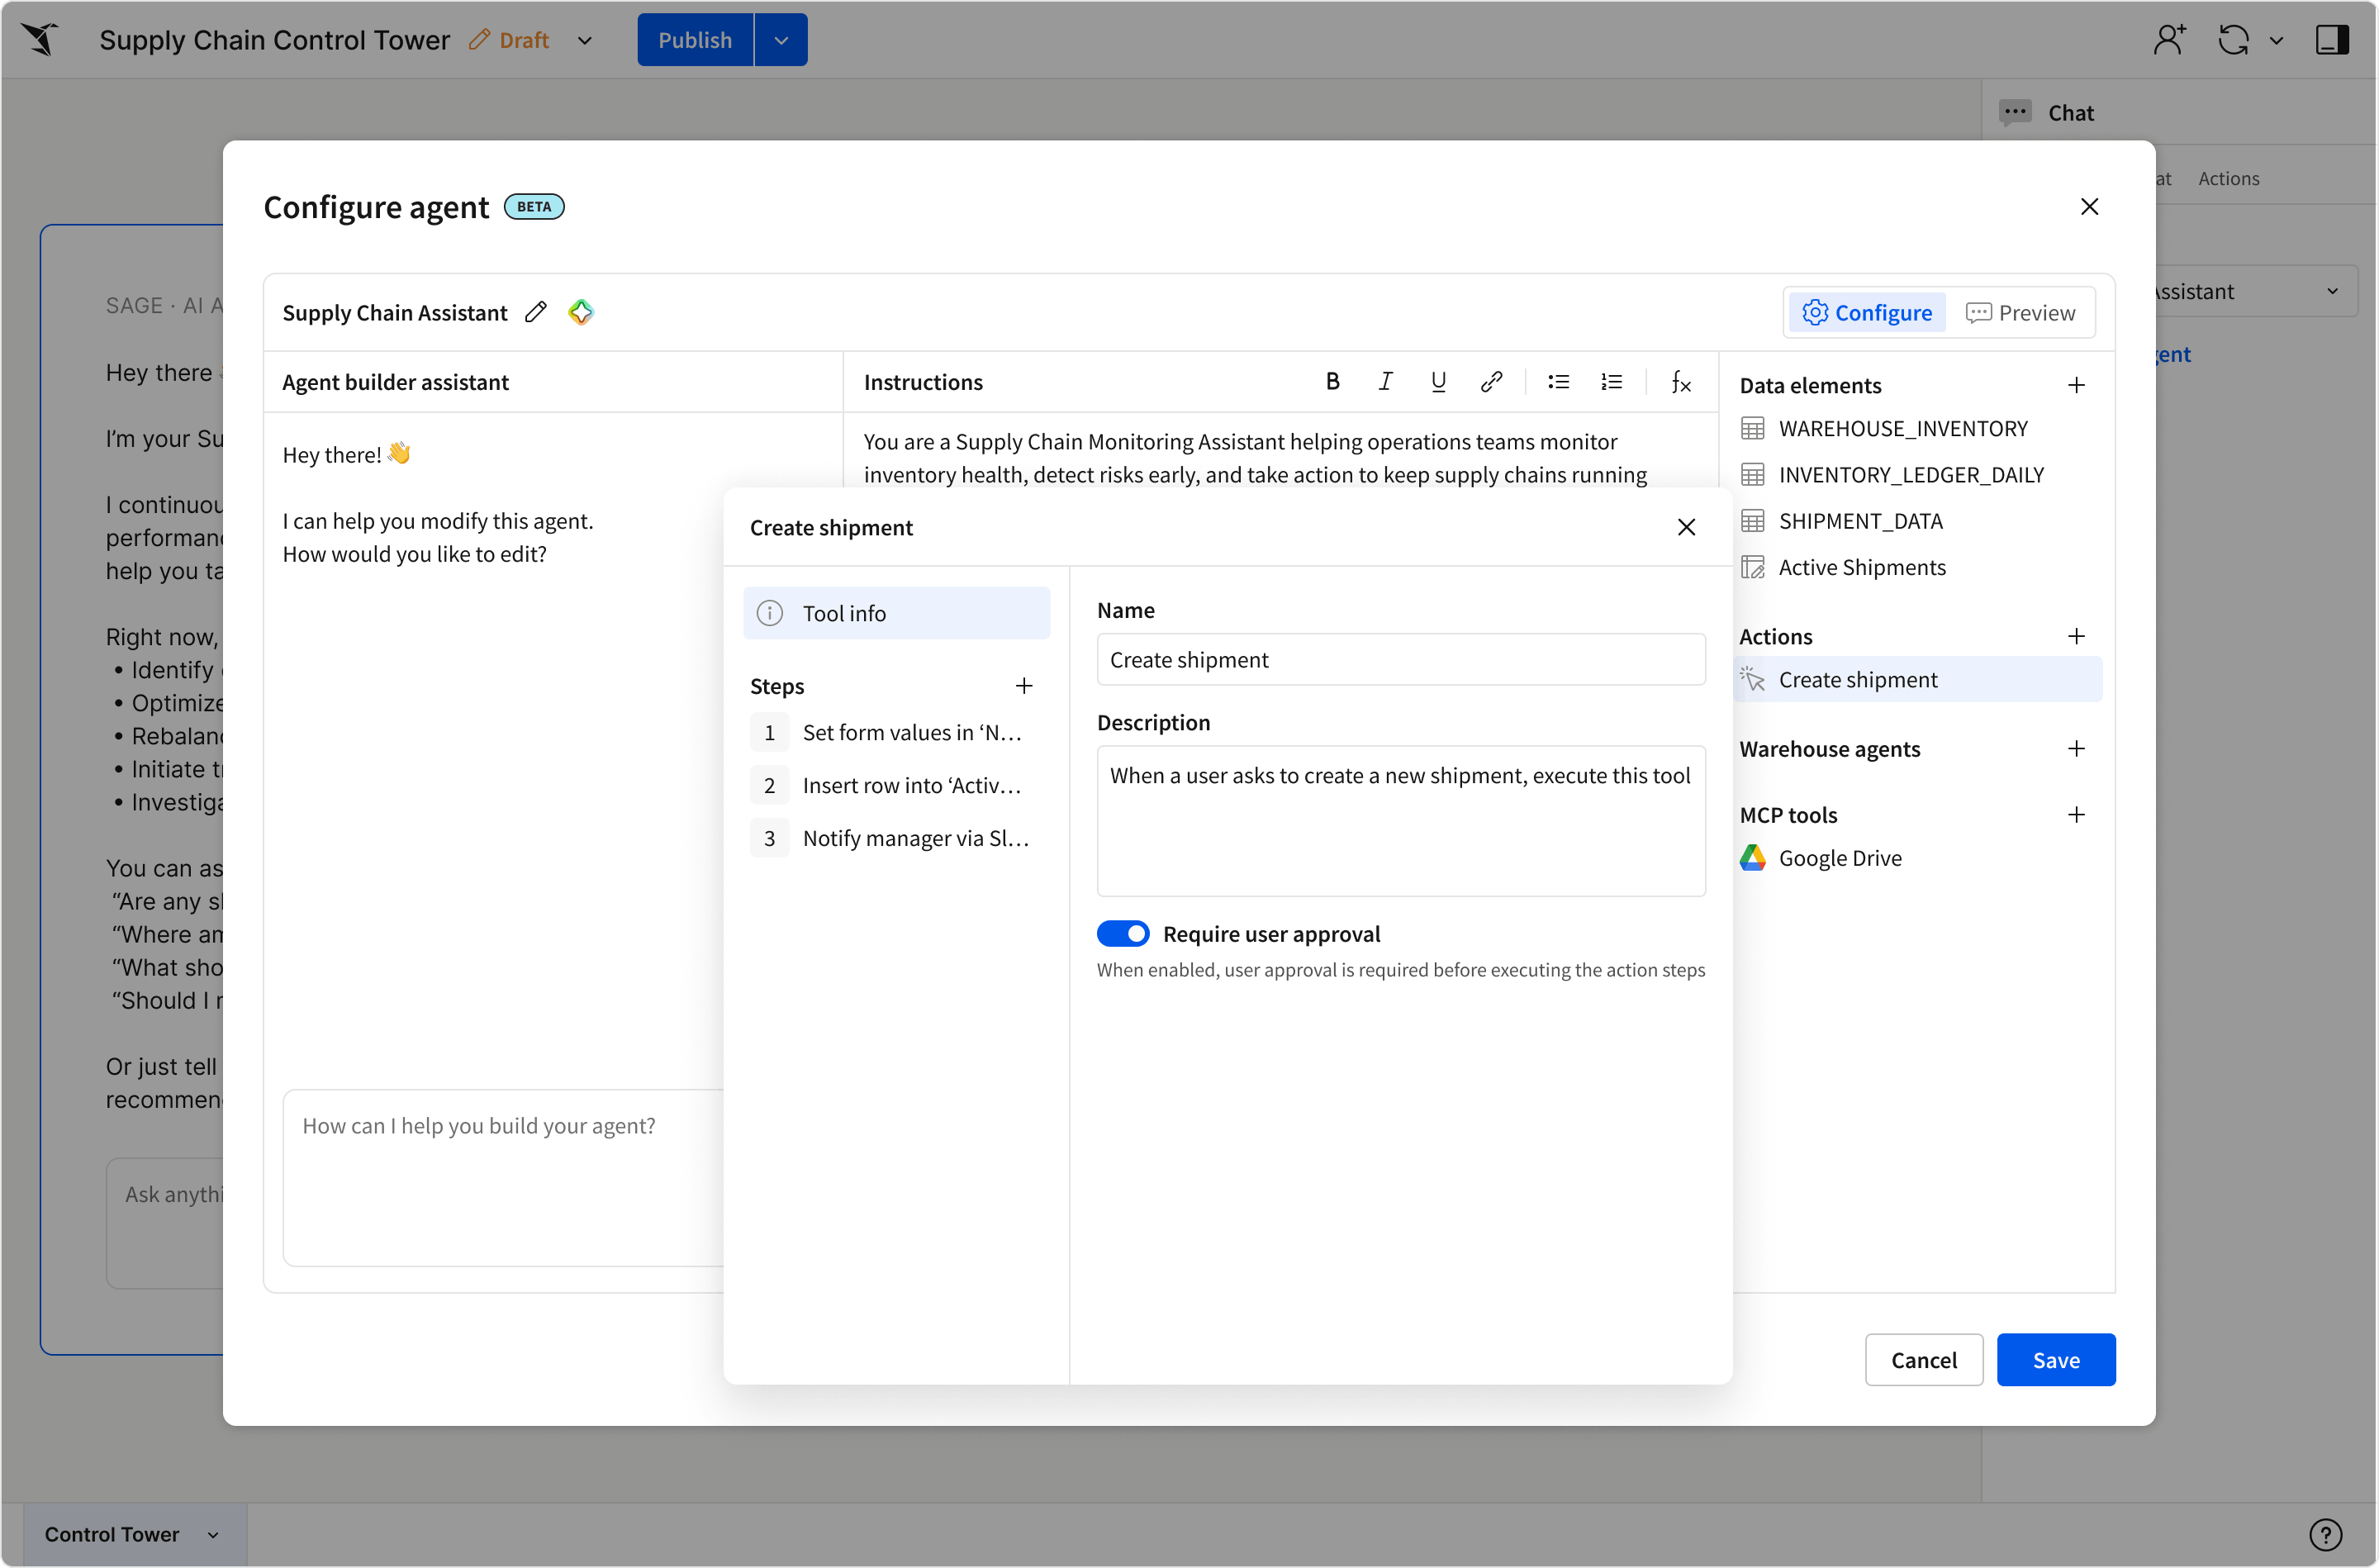Click the Bold formatting icon
The height and width of the screenshot is (1568, 2379).
tap(1332, 382)
